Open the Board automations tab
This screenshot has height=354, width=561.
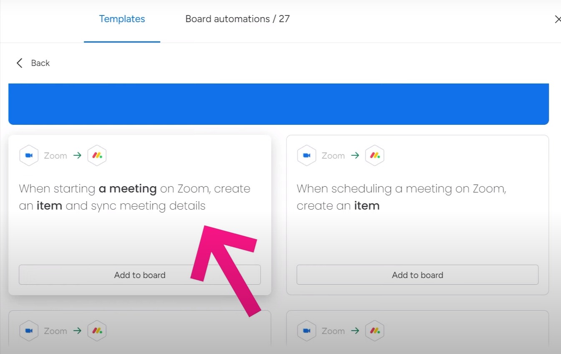pos(237,19)
